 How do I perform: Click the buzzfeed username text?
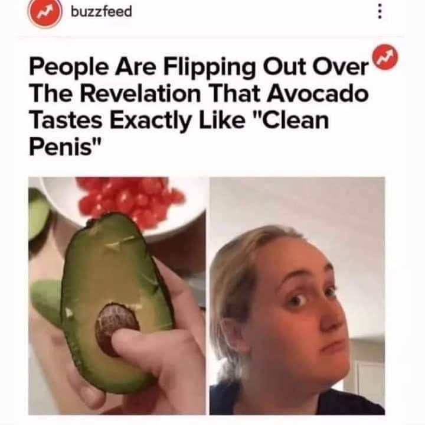click(x=102, y=12)
